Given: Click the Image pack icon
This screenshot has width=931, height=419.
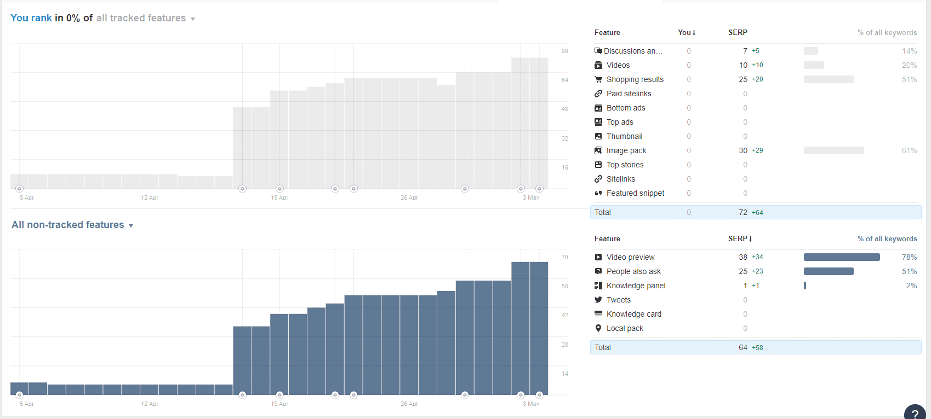Looking at the screenshot, I should tap(598, 150).
